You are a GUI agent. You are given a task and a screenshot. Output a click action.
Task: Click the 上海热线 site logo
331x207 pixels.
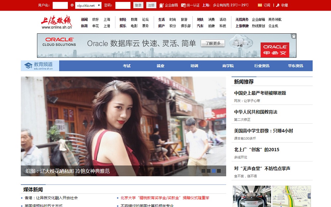coord(57,22)
